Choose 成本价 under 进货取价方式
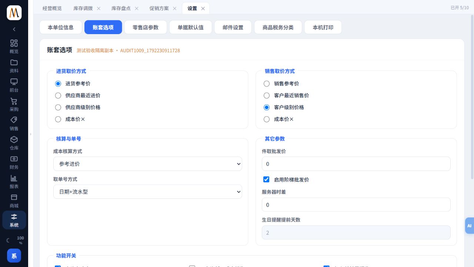The width and height of the screenshot is (474, 267). [58, 119]
